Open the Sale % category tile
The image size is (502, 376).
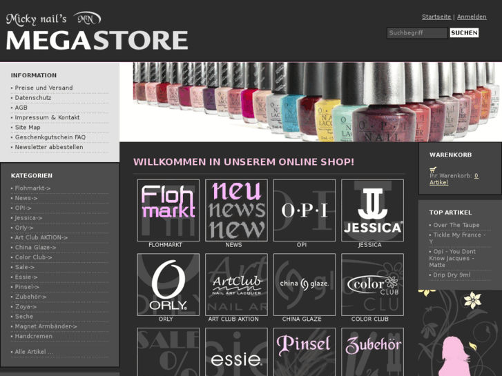(x=168, y=352)
